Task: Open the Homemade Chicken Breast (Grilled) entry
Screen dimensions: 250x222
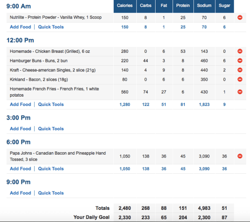Action: pos(50,52)
